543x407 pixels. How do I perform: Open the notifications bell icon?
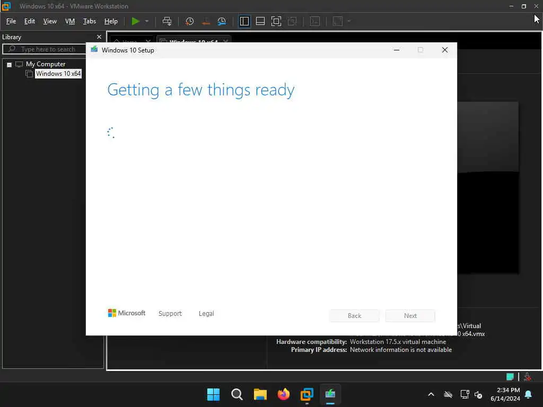click(x=529, y=394)
